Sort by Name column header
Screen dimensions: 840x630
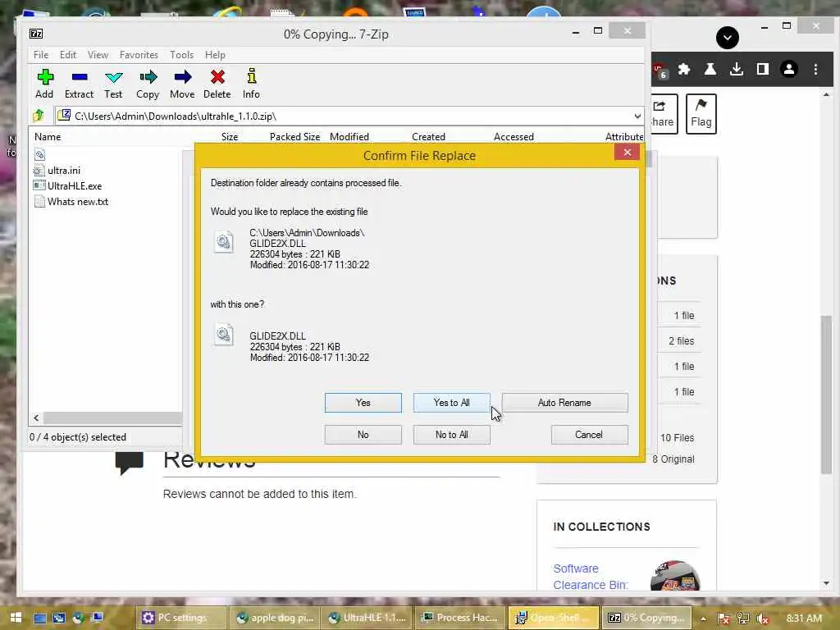48,137
